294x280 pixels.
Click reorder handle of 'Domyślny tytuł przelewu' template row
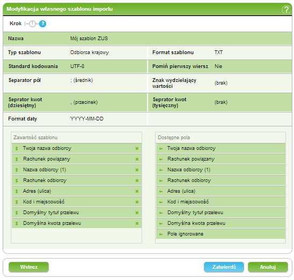pyautogui.click(x=17, y=213)
